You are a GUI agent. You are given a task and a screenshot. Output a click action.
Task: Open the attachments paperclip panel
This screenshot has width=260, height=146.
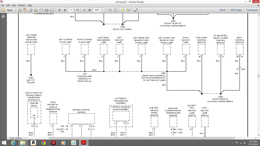pyautogui.click(x=3, y=23)
